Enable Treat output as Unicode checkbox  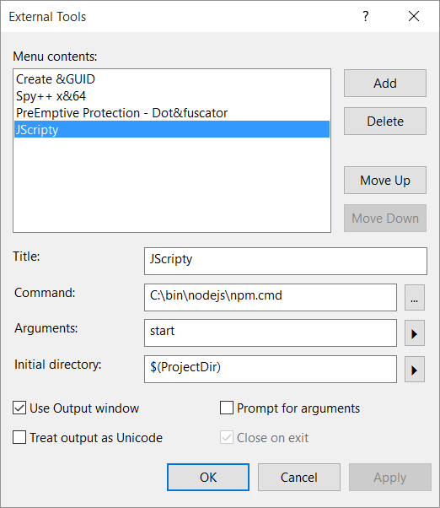[x=19, y=437]
